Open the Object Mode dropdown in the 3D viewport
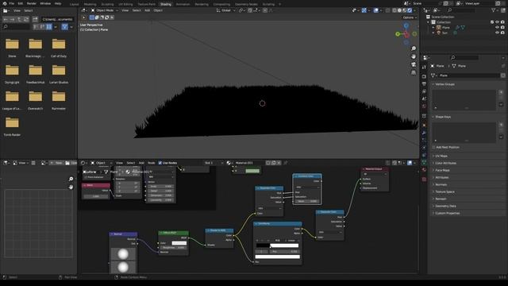This screenshot has height=286, width=508. pos(104,10)
